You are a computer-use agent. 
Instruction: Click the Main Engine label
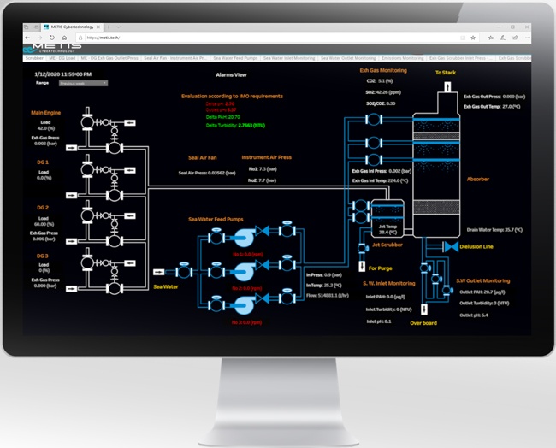[45, 113]
